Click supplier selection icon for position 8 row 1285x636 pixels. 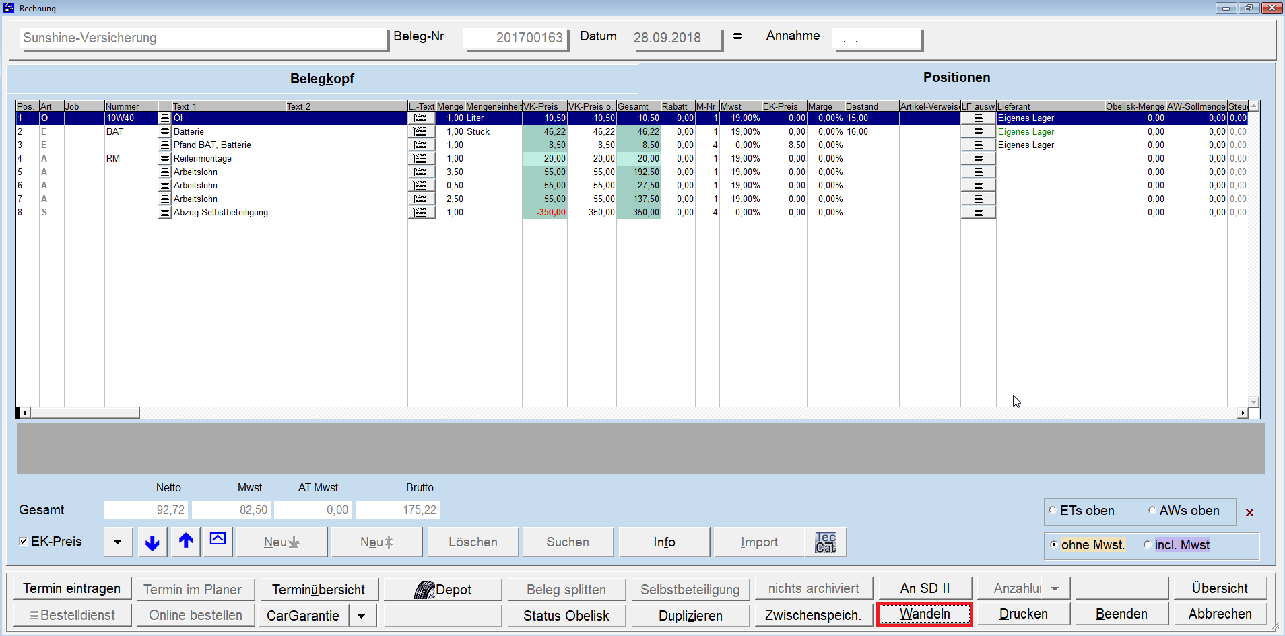click(979, 213)
